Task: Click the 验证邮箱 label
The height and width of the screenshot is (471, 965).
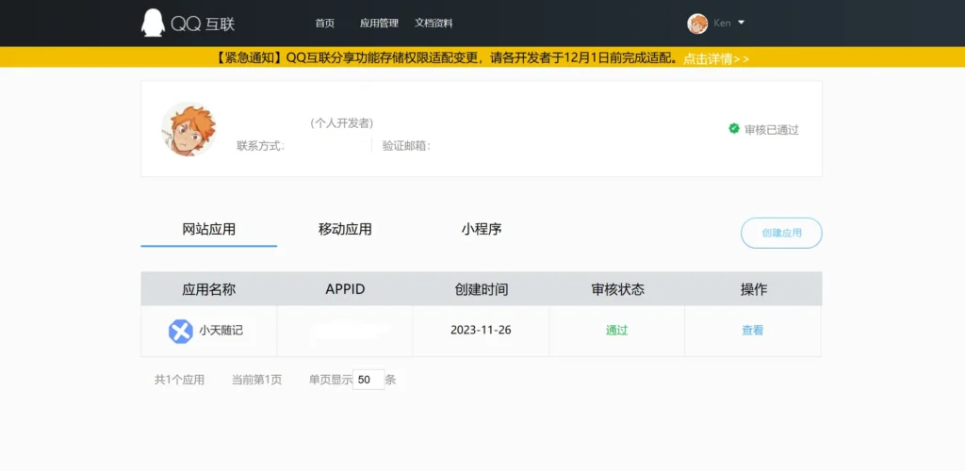Action: point(407,146)
